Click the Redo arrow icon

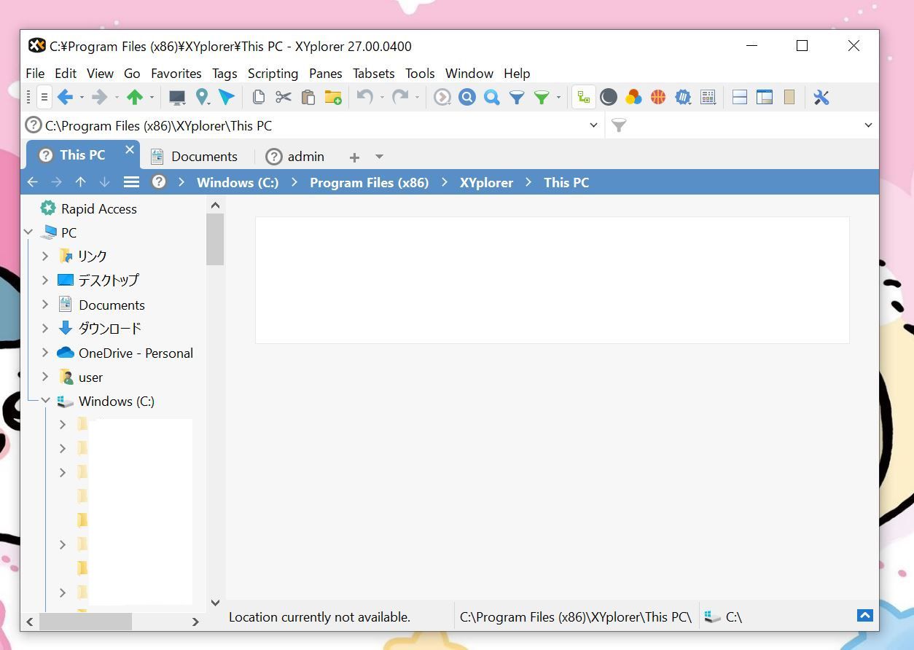click(400, 97)
